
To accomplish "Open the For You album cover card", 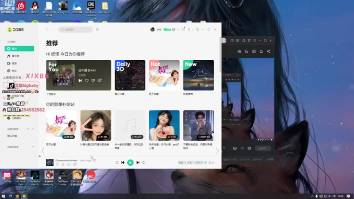I will click(64, 75).
